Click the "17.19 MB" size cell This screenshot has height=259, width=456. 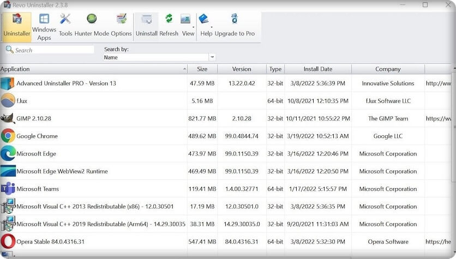(x=202, y=207)
